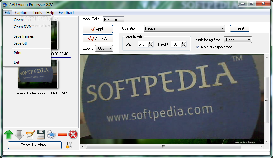
Task: Click the scroll up arrow of preview
Action: click(x=267, y=57)
